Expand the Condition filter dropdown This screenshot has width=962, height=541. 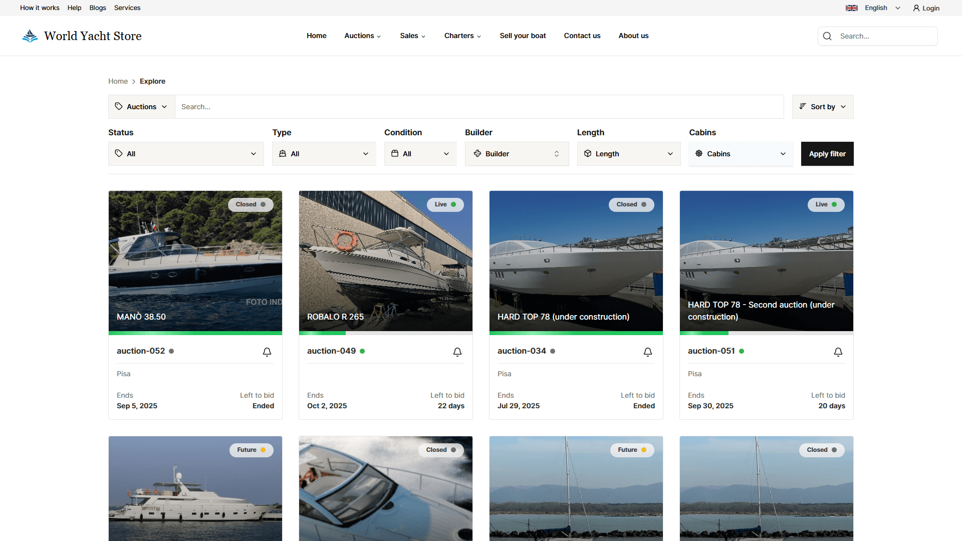420,154
